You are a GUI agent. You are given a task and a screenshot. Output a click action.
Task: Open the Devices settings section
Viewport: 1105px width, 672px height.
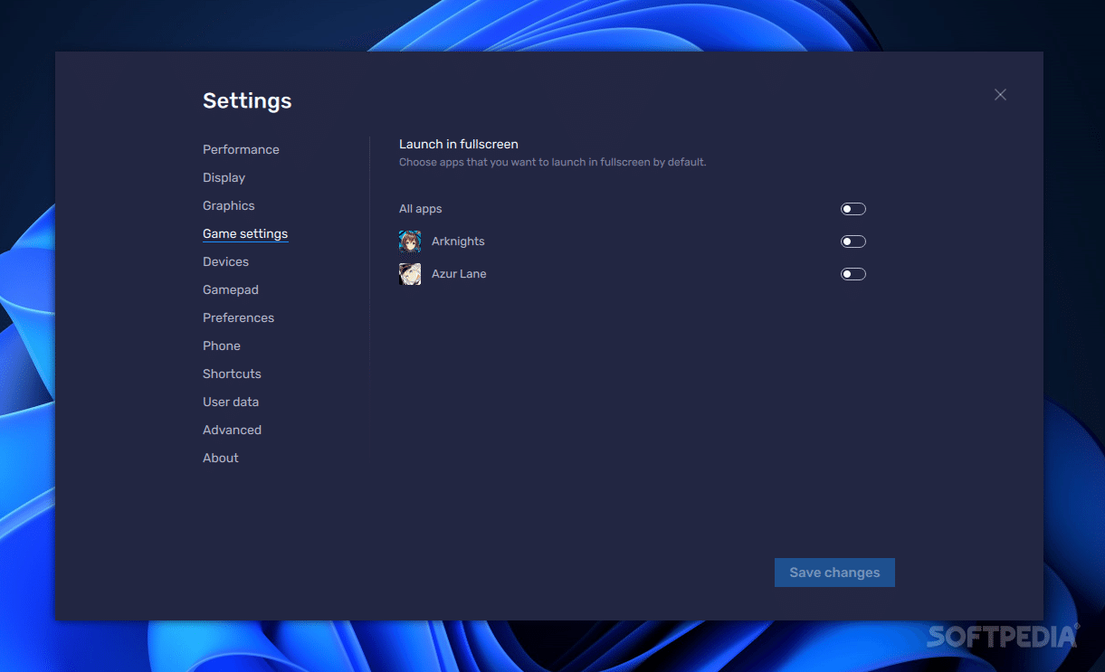(225, 261)
